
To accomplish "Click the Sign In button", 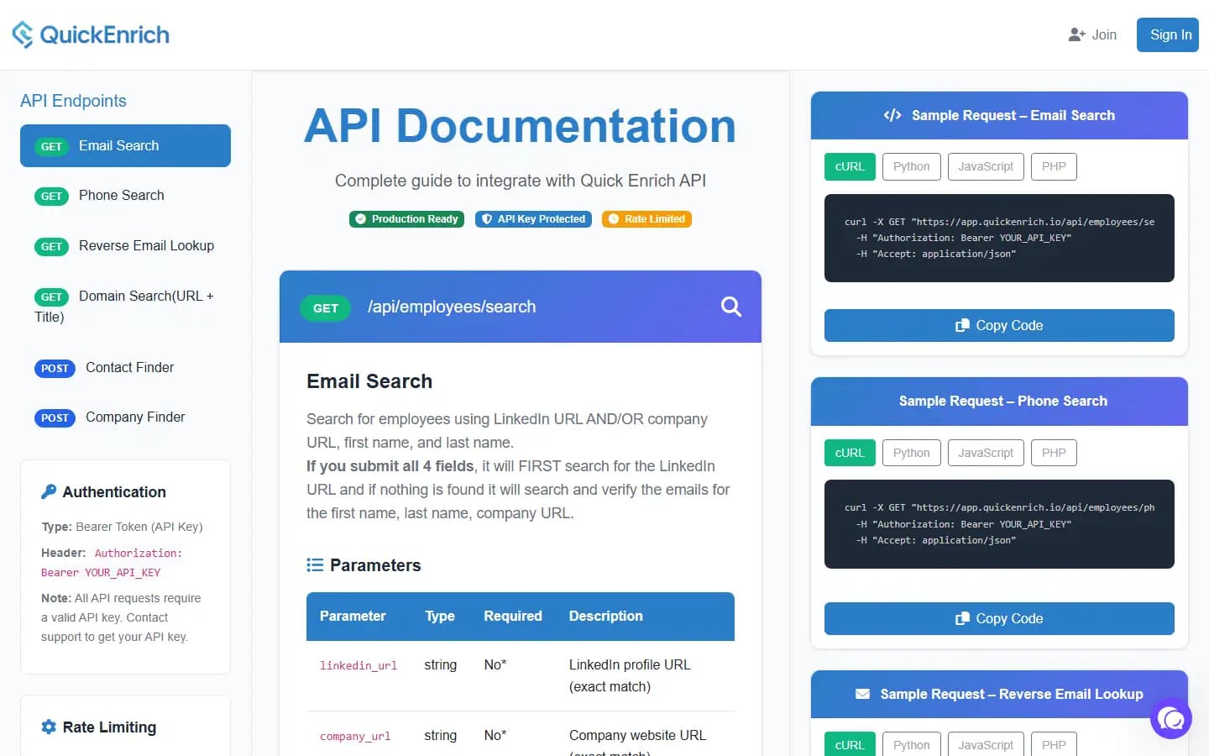I will click(1167, 34).
